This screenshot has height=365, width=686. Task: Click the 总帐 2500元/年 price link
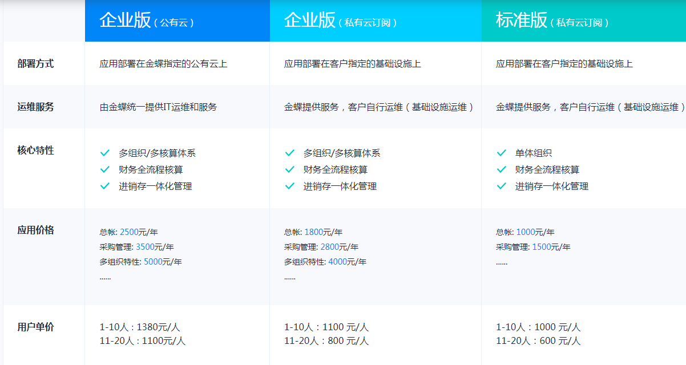coord(130,232)
